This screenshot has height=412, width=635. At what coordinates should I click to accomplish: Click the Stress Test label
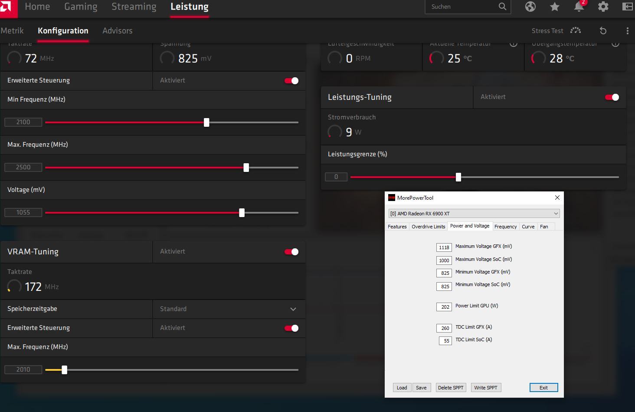547,31
